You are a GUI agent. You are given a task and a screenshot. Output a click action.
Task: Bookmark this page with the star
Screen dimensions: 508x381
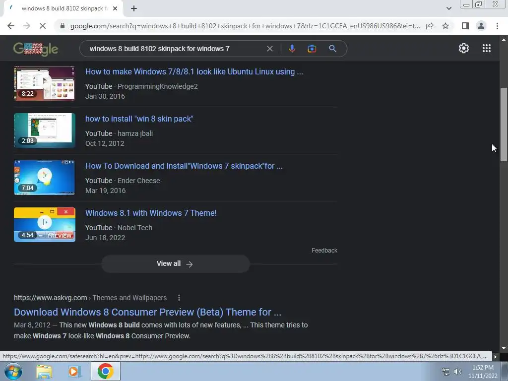click(445, 26)
